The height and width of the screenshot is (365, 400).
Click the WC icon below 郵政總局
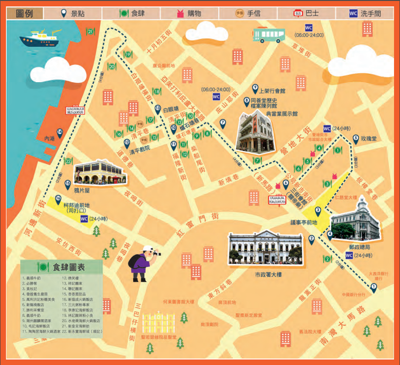349,255
